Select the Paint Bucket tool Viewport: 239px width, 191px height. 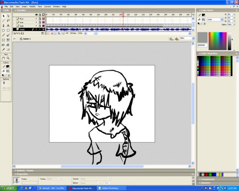(x=8, y=45)
